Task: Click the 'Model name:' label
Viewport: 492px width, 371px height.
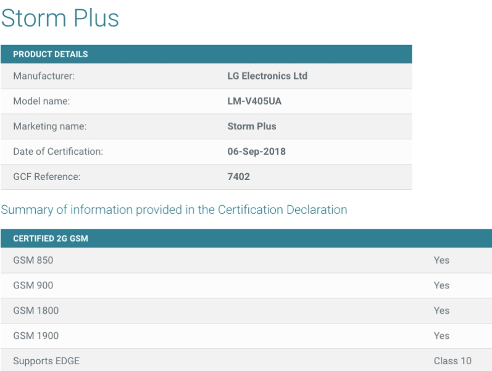Action: pyautogui.click(x=41, y=101)
